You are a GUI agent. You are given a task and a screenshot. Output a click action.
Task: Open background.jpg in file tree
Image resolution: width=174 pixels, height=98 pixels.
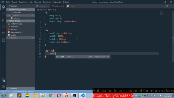click(x=21, y=24)
